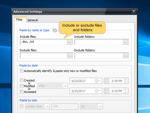Viewport: 150px width, 113px height.
Task: Open the 'Smaller than' size dropdown
Action: [x=38, y=106]
